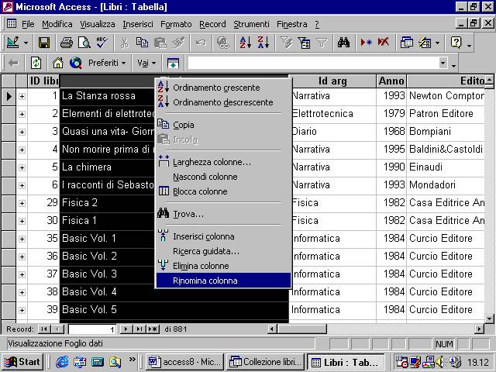This screenshot has width=496, height=372.
Task: Choose Rinomina colonna from context menu
Action: (x=223, y=281)
